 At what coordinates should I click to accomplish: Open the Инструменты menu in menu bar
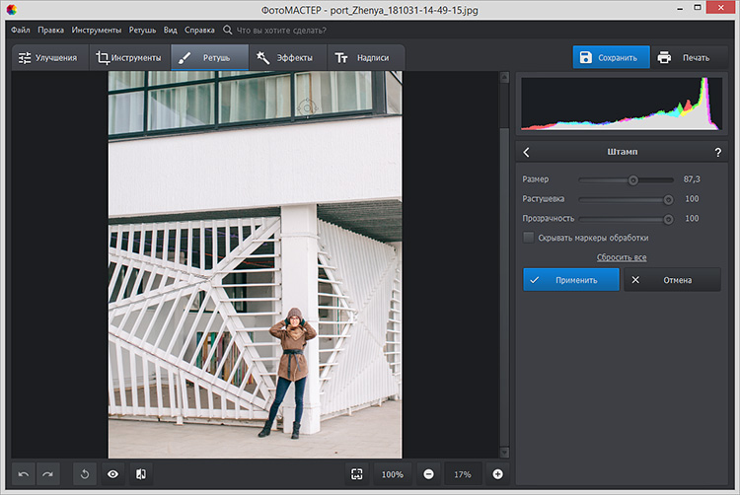[97, 31]
